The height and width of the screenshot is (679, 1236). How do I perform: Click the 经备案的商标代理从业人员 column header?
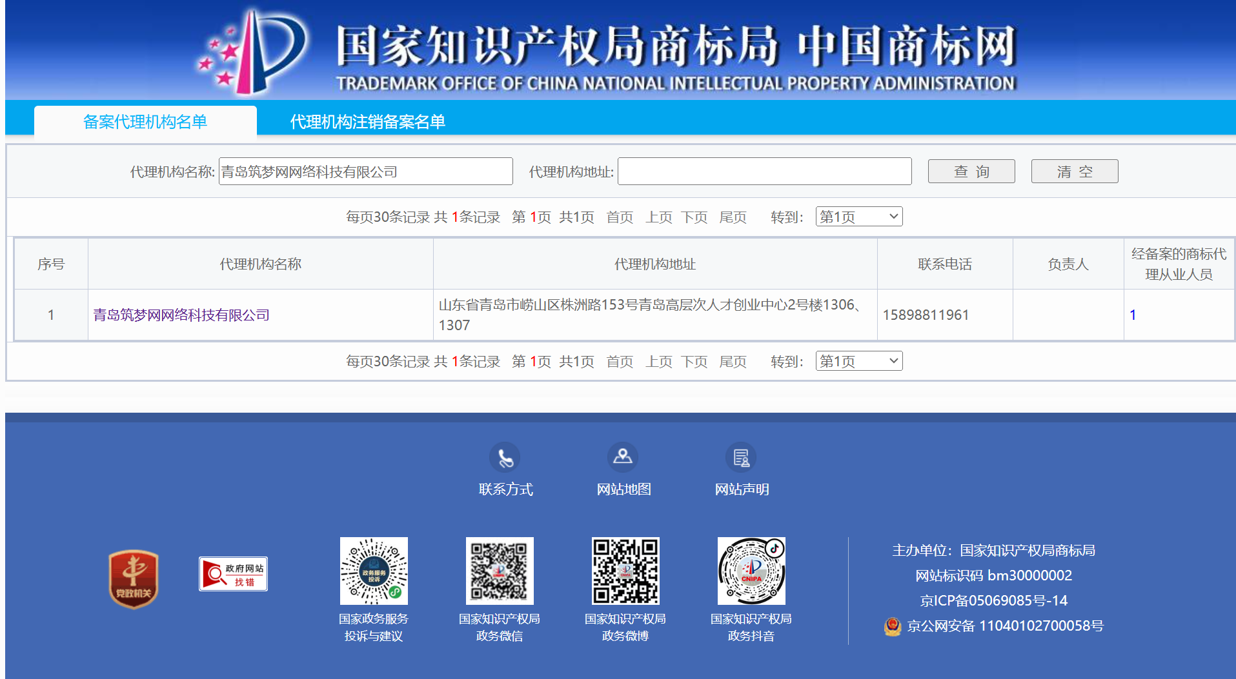pos(1179,264)
